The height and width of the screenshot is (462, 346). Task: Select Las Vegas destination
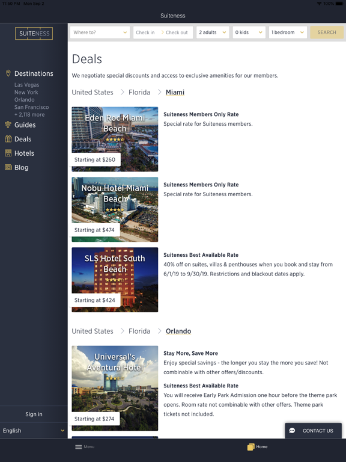(x=27, y=85)
